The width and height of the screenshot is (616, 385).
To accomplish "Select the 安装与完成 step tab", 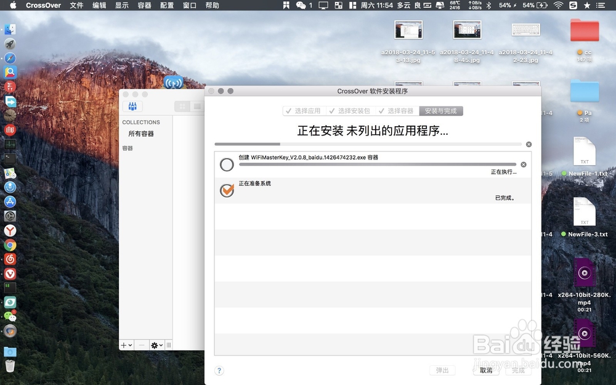I will (441, 111).
